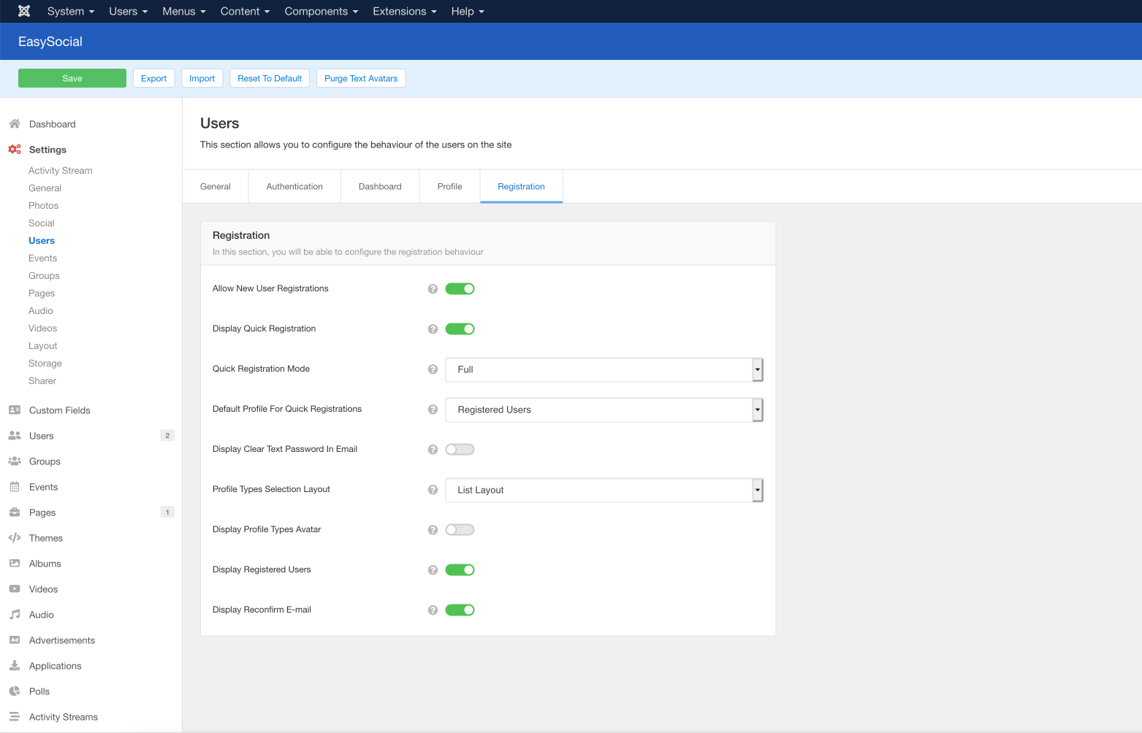Click the Themes code icon

pyautogui.click(x=15, y=538)
